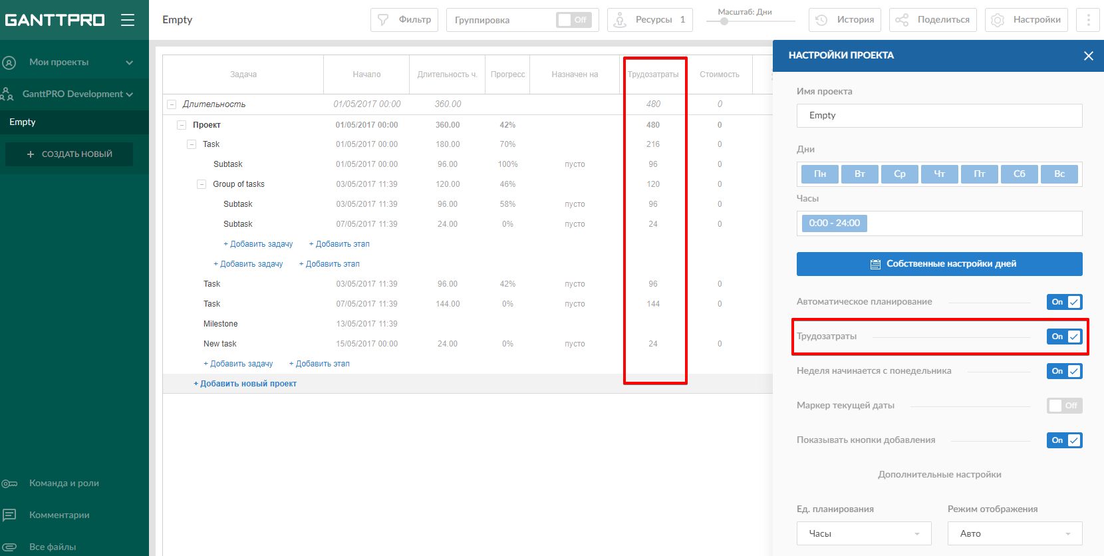Image resolution: width=1104 pixels, height=556 pixels.
Task: Click СОЗДАТЬ НОВЫЙ button
Action: pyautogui.click(x=69, y=154)
